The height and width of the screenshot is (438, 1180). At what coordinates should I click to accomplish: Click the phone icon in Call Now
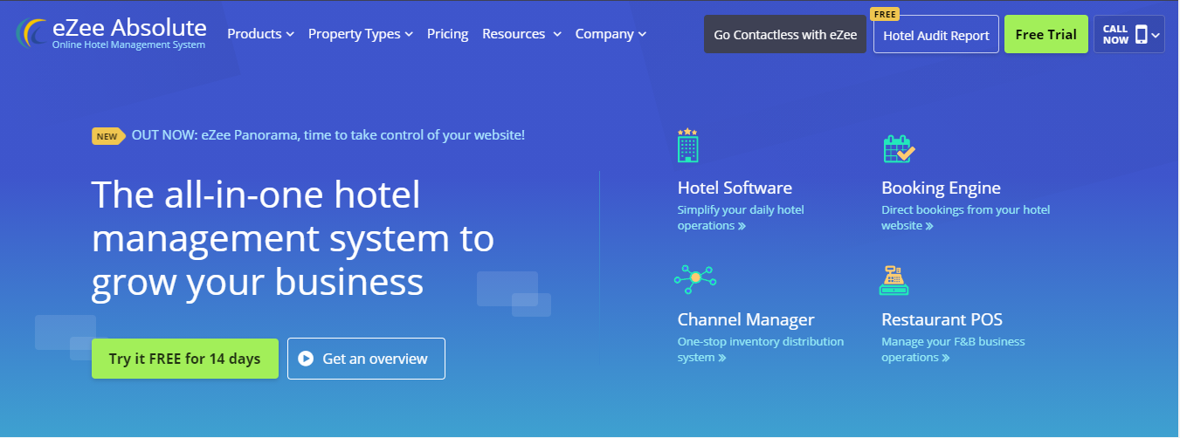[1141, 35]
